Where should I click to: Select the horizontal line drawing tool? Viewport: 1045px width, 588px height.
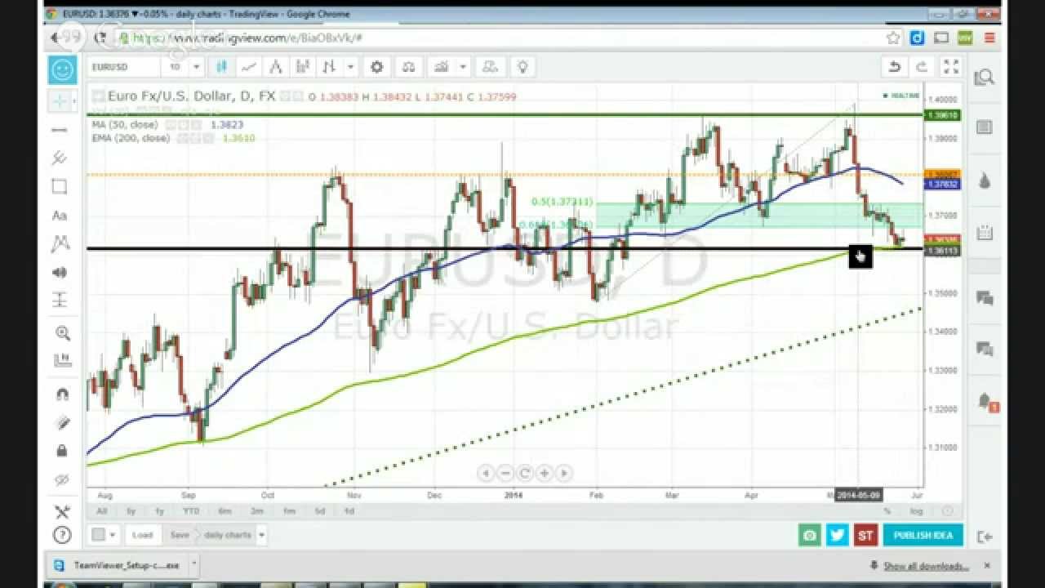pyautogui.click(x=60, y=130)
